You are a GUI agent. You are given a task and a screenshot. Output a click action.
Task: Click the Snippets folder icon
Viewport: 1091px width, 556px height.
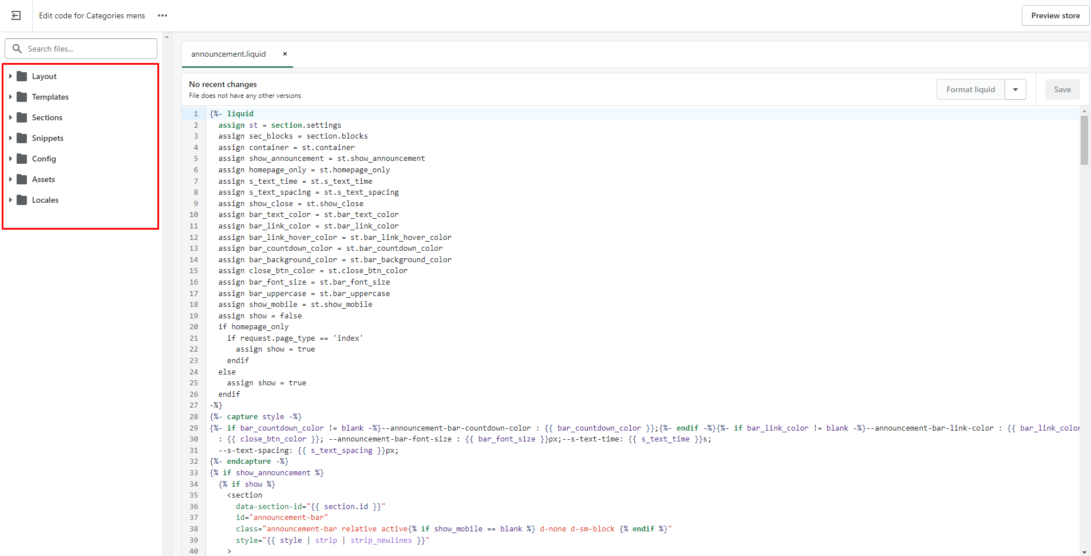pos(22,138)
